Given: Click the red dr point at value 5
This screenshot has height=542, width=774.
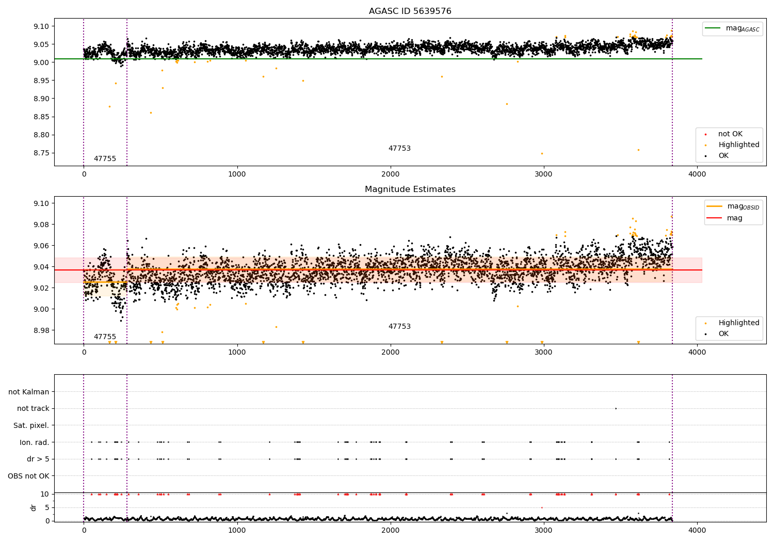Looking at the screenshot, I should pos(541,507).
